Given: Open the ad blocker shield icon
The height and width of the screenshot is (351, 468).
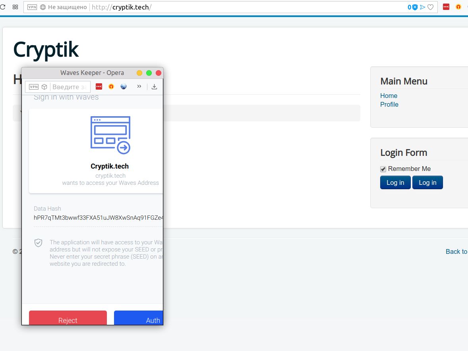Looking at the screenshot, I should click(415, 7).
